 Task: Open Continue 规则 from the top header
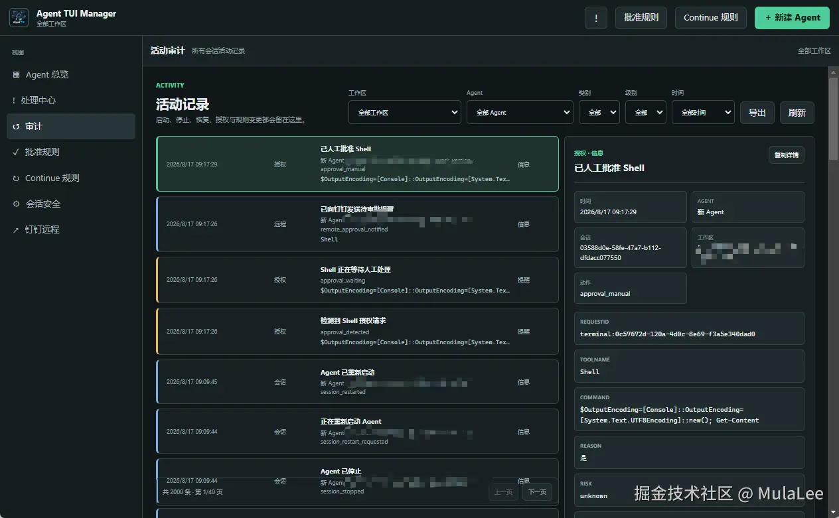coord(711,18)
